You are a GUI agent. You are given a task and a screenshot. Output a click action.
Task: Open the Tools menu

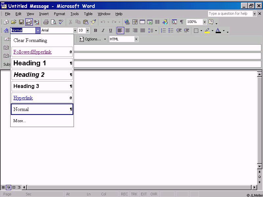click(x=75, y=14)
